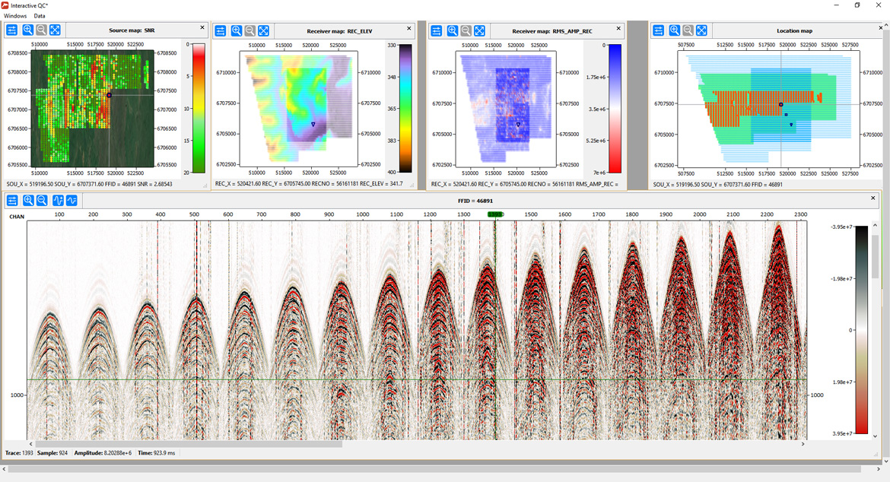
Task: Increase trace amplitude gain in the FFID panel
Action: [58, 200]
